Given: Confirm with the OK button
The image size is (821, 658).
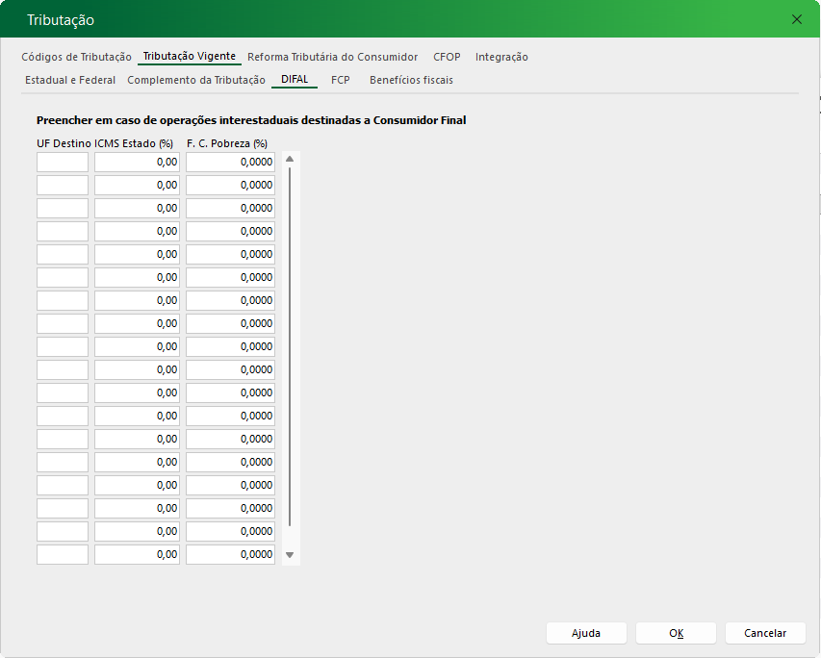Looking at the screenshot, I should (676, 633).
